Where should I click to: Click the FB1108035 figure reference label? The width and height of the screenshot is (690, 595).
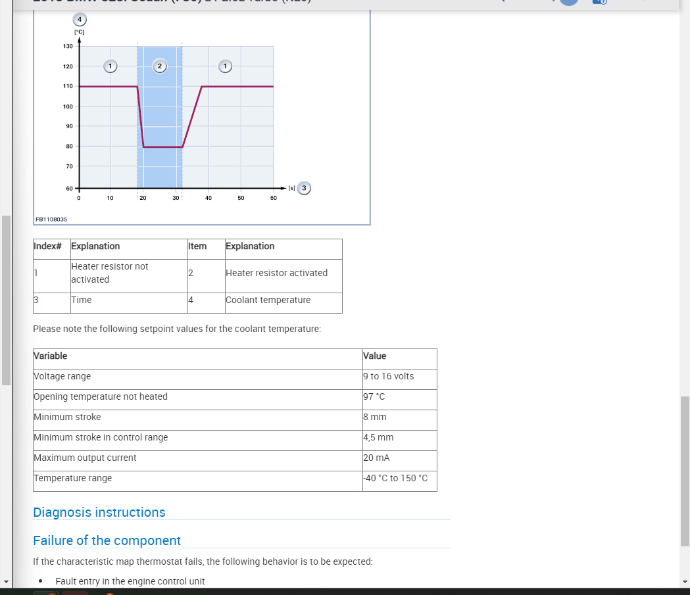pos(51,219)
